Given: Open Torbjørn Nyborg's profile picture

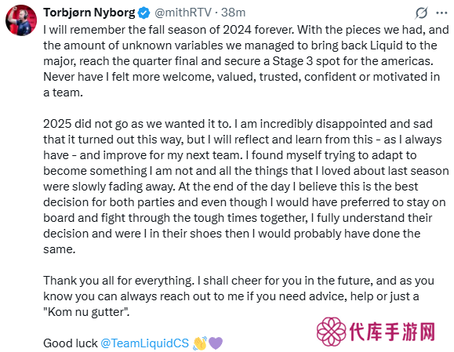Looking at the screenshot, I should tap(21, 20).
